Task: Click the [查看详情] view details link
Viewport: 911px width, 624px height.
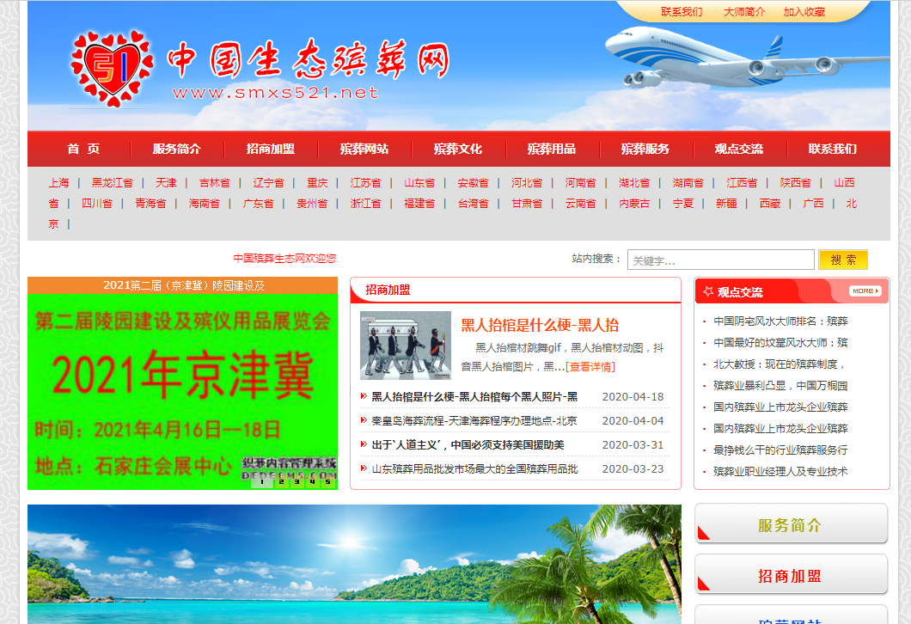Action: [590, 366]
